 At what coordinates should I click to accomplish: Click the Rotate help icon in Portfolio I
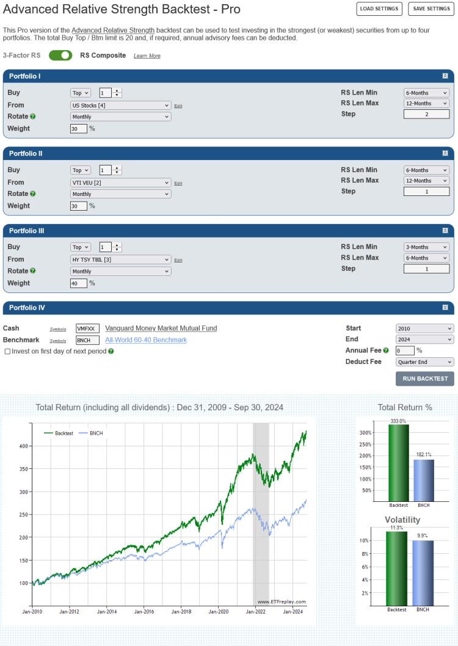(x=33, y=117)
